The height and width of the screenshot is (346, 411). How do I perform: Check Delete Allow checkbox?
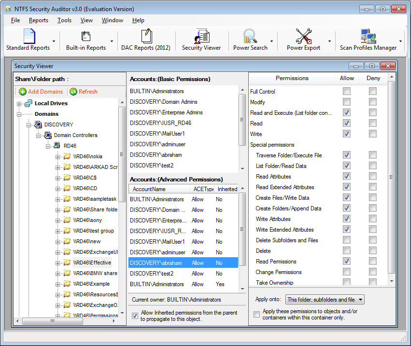click(346, 250)
